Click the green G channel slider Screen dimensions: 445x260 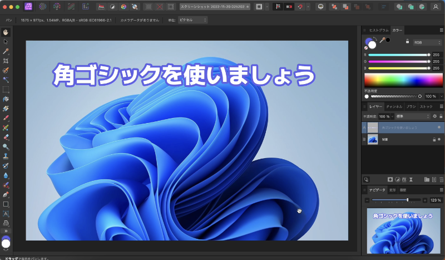[x=399, y=61]
